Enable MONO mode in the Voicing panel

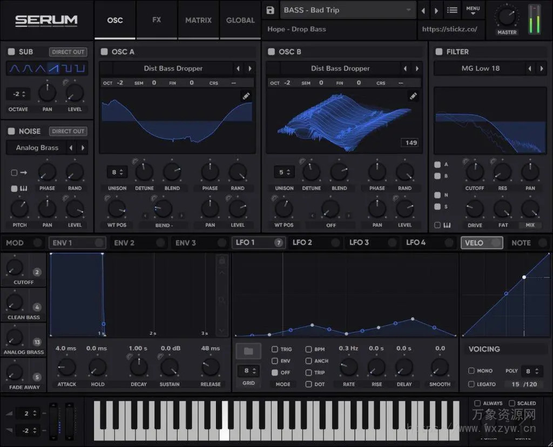471,371
